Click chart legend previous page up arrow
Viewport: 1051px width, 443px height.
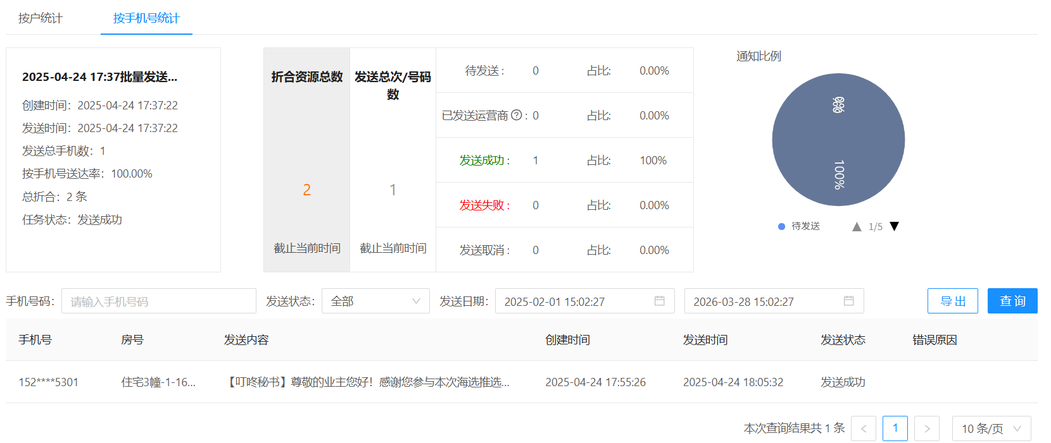tap(857, 226)
